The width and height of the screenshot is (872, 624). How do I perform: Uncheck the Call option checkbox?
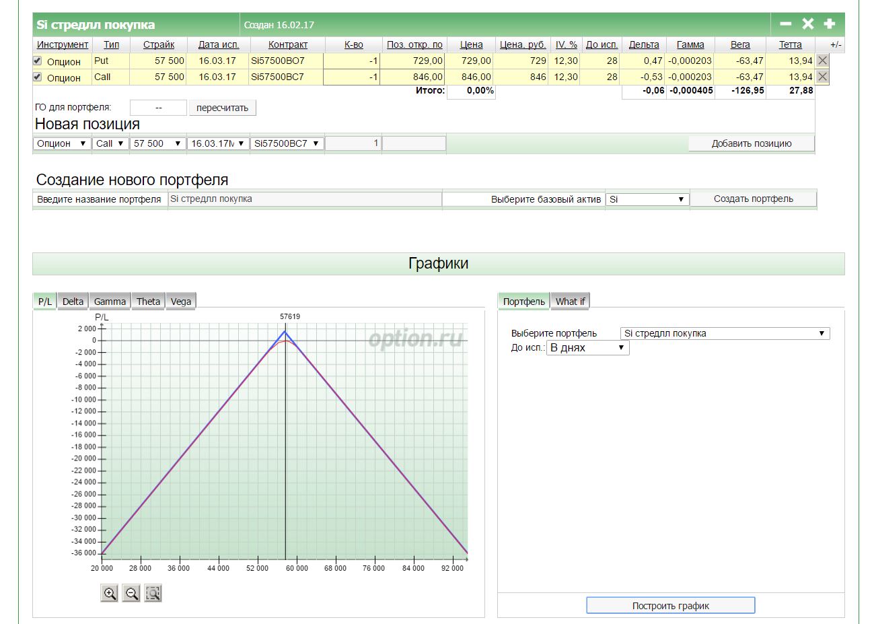coord(38,77)
